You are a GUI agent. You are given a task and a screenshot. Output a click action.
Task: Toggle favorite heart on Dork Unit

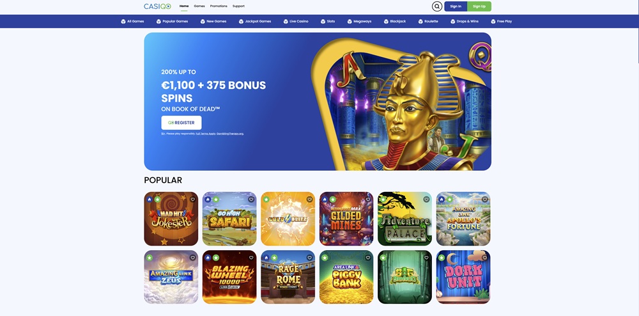[x=485, y=258]
